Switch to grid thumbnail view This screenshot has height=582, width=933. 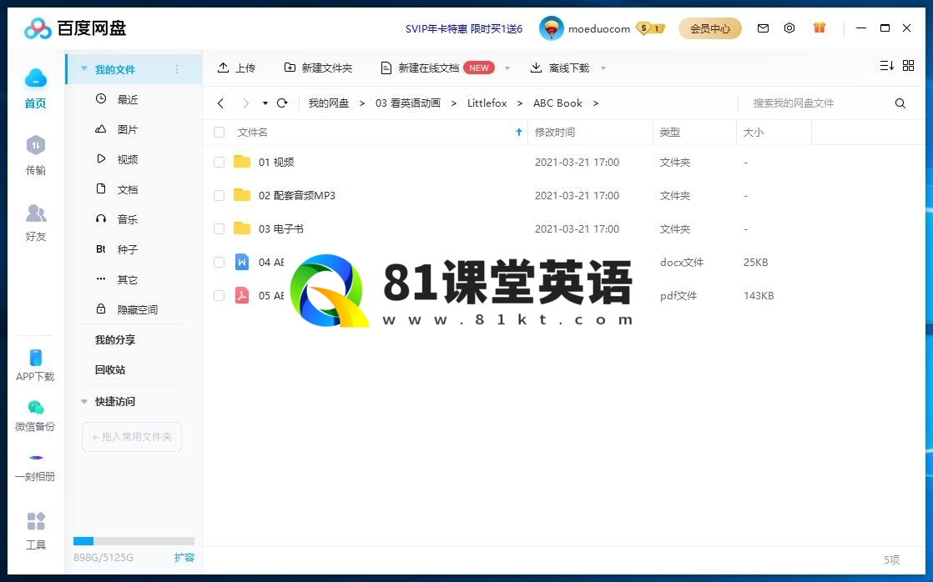(x=908, y=65)
